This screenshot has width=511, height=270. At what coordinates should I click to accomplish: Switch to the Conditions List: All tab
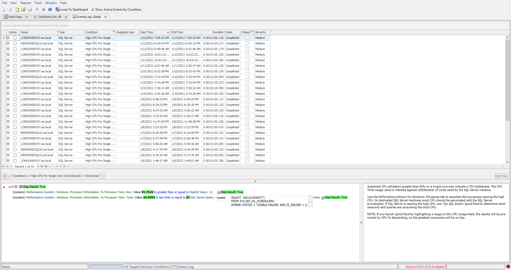tap(50, 17)
